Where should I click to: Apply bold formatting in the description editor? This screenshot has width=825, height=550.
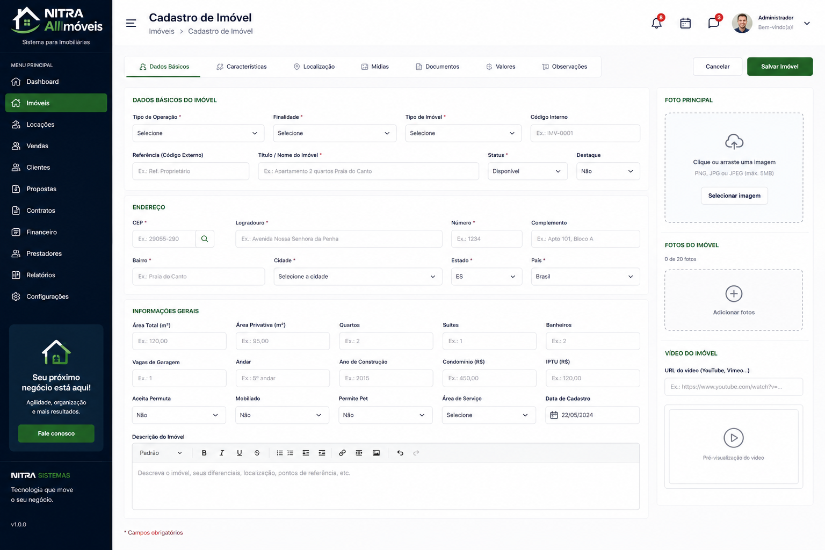click(204, 453)
